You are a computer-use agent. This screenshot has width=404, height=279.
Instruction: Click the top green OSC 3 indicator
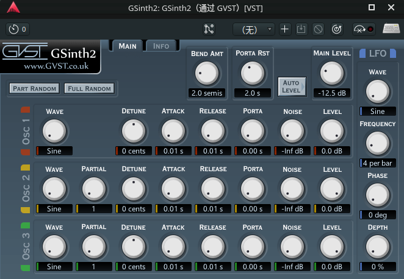[25, 225]
